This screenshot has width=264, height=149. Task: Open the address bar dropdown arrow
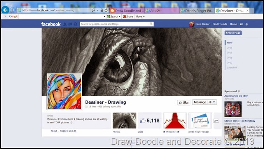[98, 10]
